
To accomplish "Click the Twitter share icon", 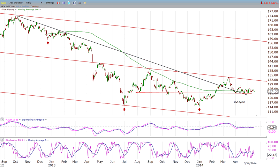I will point(69,3).
